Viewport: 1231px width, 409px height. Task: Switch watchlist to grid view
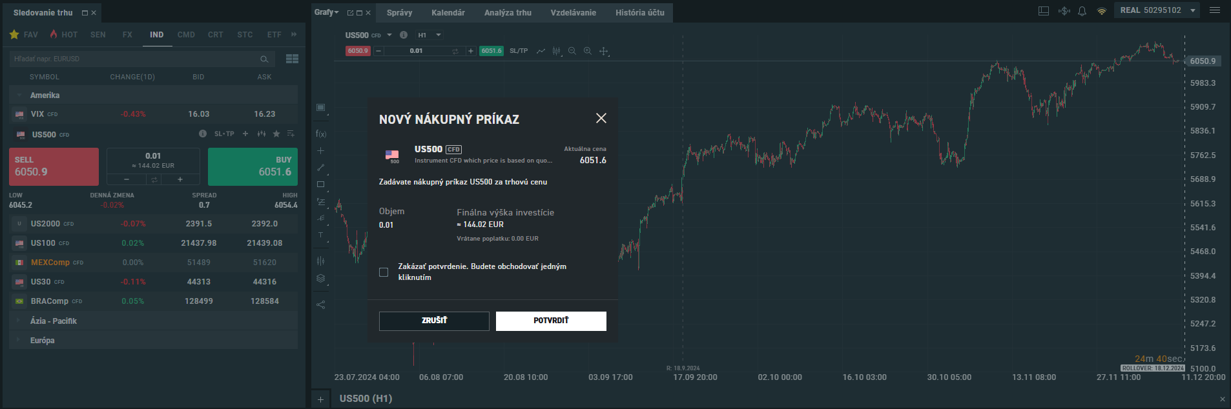coord(292,59)
